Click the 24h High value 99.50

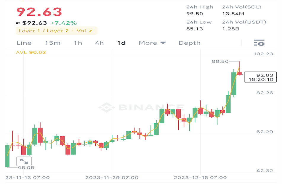coord(195,14)
